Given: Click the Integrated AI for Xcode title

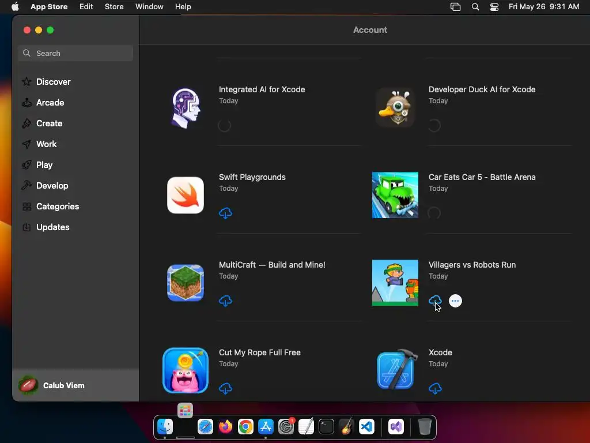Looking at the screenshot, I should (262, 89).
